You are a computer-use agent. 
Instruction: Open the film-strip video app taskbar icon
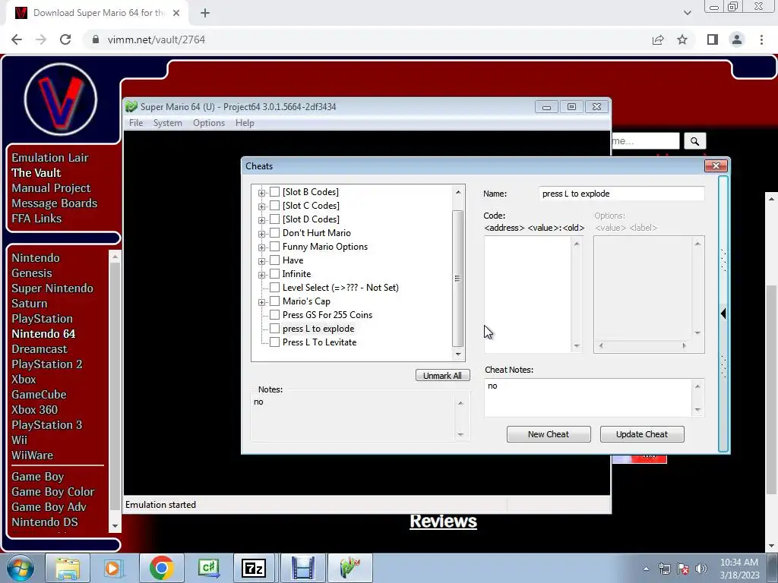tap(302, 568)
